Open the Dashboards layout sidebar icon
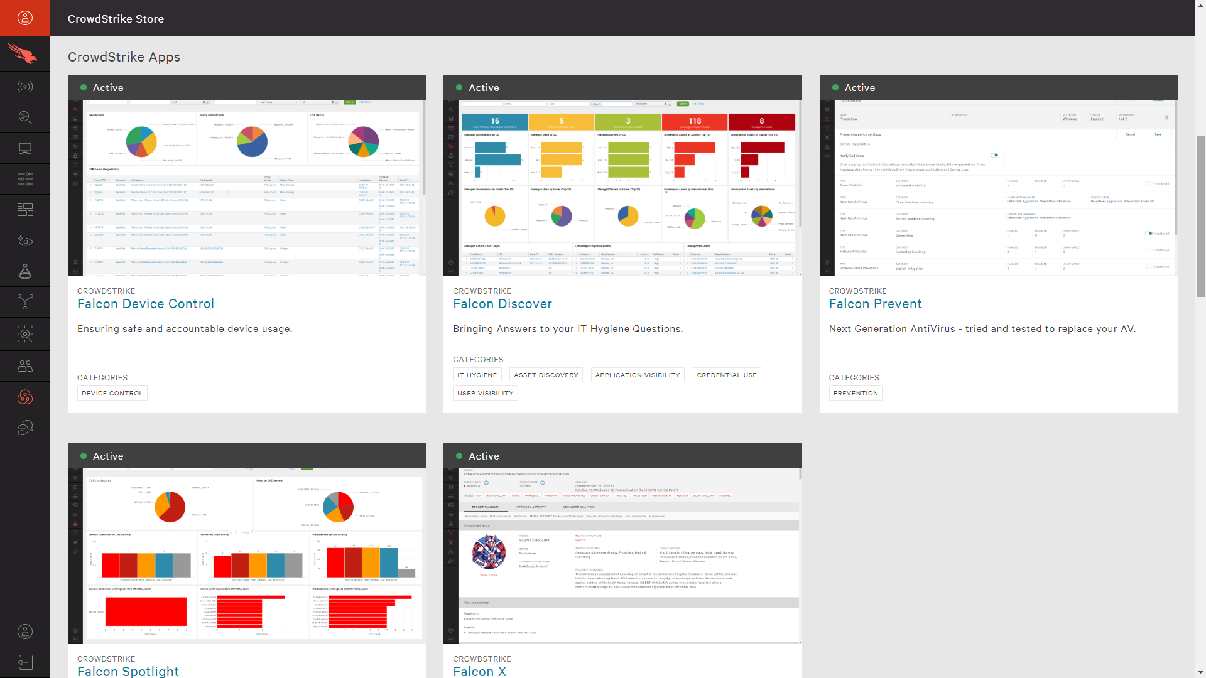The height and width of the screenshot is (678, 1206). point(25,210)
